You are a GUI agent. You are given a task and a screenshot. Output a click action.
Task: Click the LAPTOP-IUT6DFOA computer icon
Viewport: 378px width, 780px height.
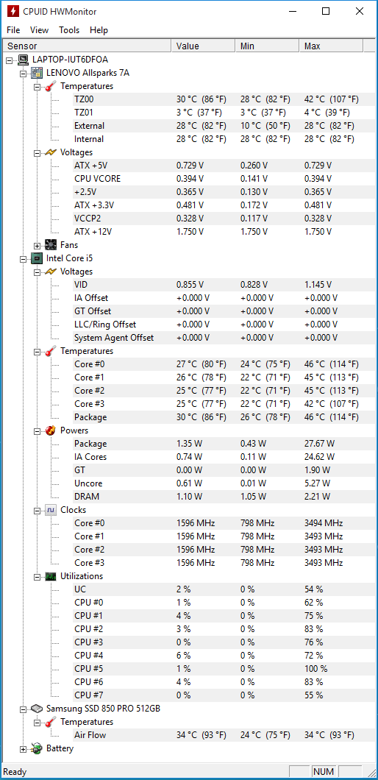coord(22,60)
